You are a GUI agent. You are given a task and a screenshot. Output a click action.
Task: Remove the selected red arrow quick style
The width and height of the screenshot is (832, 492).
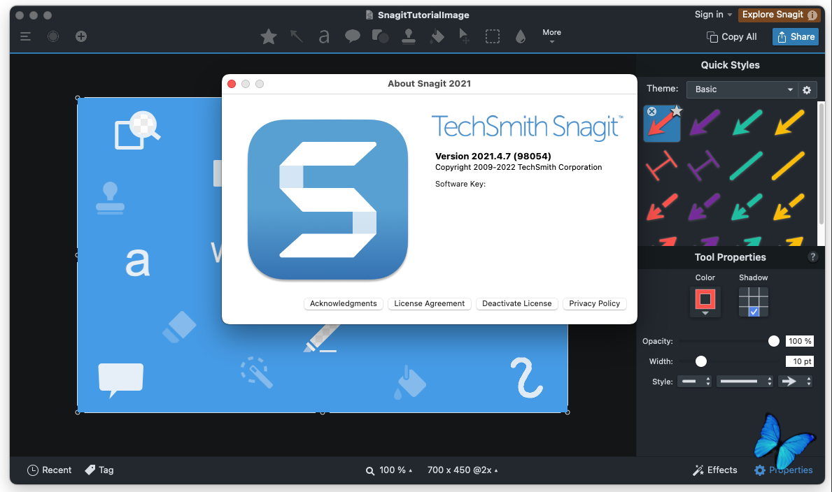click(x=651, y=111)
